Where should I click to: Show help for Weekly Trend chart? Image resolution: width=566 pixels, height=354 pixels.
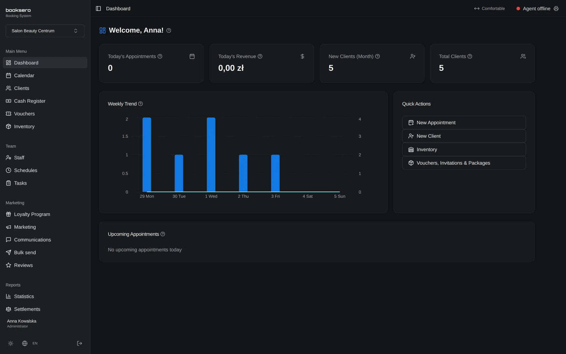click(140, 104)
